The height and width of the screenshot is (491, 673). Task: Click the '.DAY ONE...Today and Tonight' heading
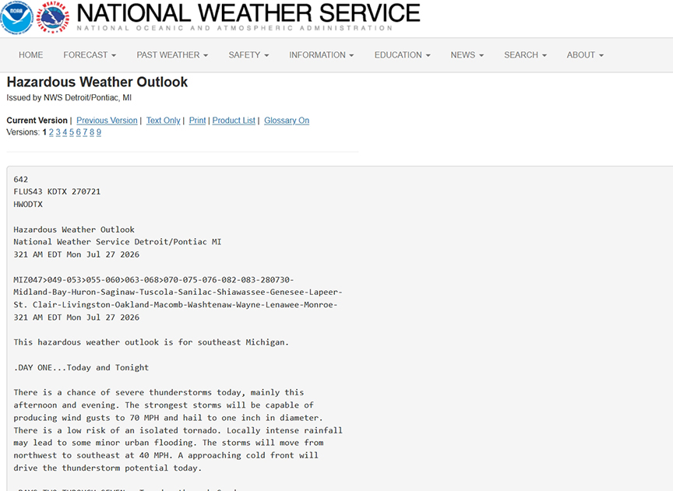[81, 367]
